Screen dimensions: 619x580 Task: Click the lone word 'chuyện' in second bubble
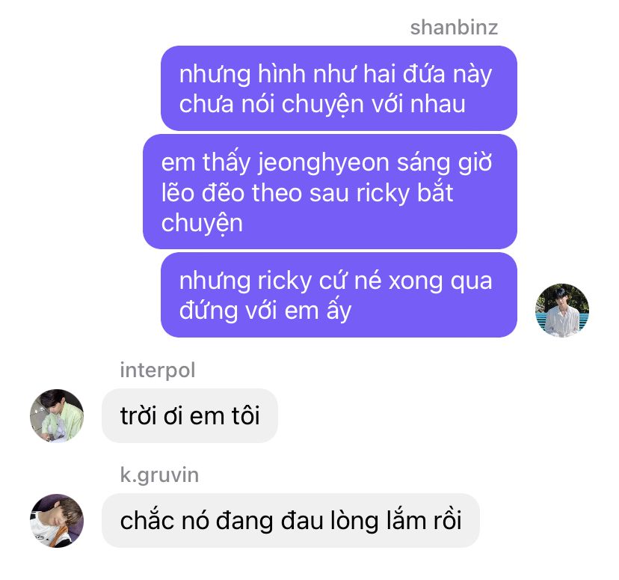tap(202, 223)
